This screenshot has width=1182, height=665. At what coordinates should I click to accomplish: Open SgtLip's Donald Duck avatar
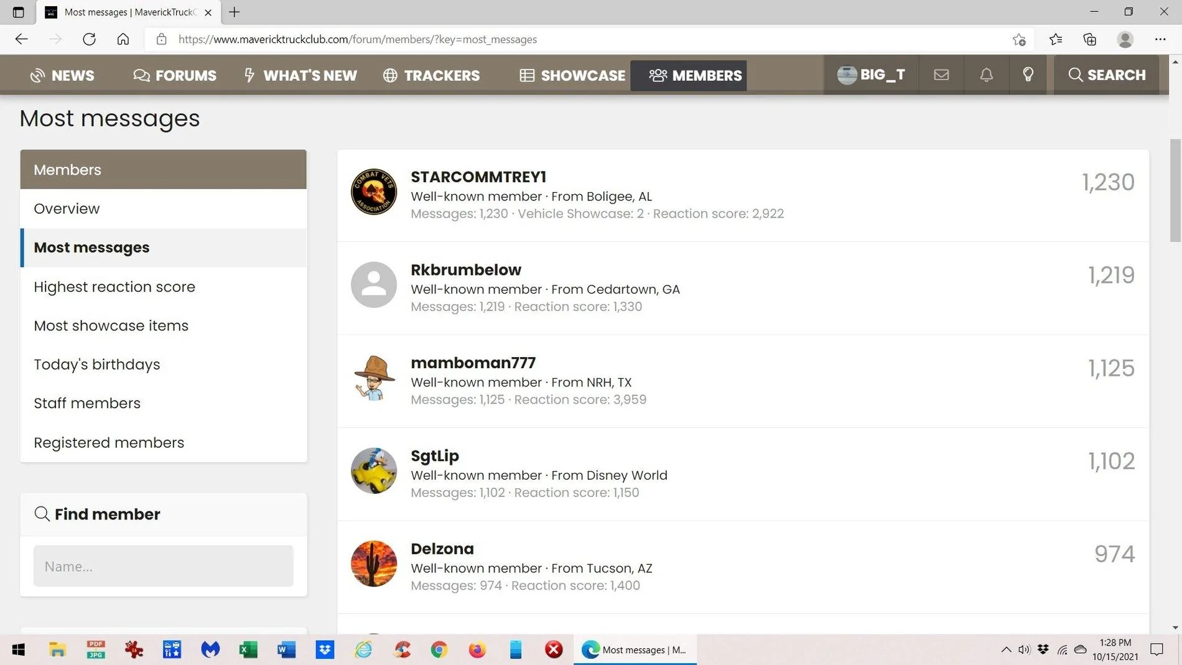click(374, 471)
